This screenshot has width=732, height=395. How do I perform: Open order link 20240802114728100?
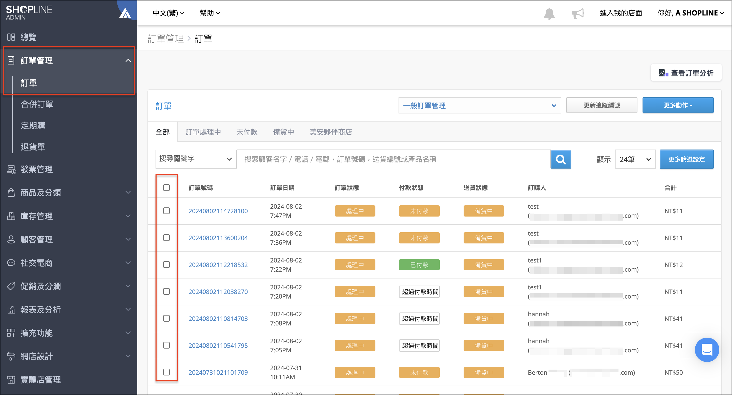coord(218,211)
